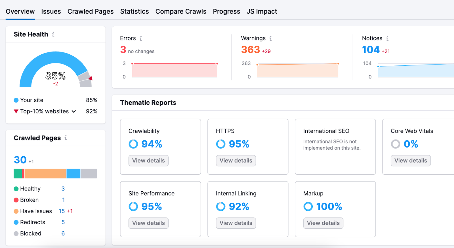Click the Notices info icon
Image resolution: width=454 pixels, height=248 pixels.
[387, 38]
